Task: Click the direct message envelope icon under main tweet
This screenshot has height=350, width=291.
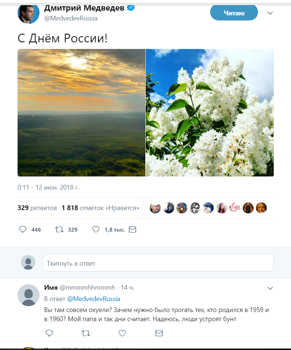Action: [133, 229]
